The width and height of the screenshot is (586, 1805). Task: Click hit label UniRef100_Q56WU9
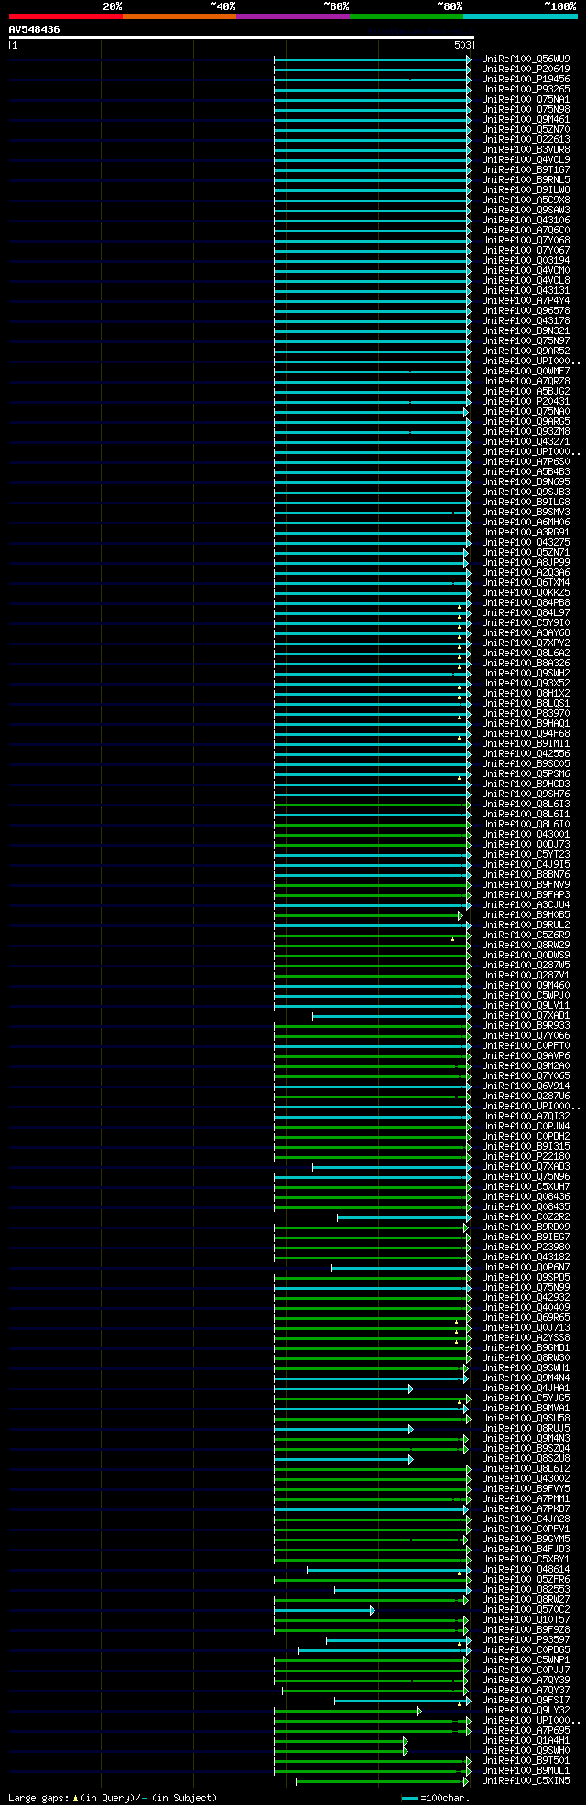coord(526,59)
